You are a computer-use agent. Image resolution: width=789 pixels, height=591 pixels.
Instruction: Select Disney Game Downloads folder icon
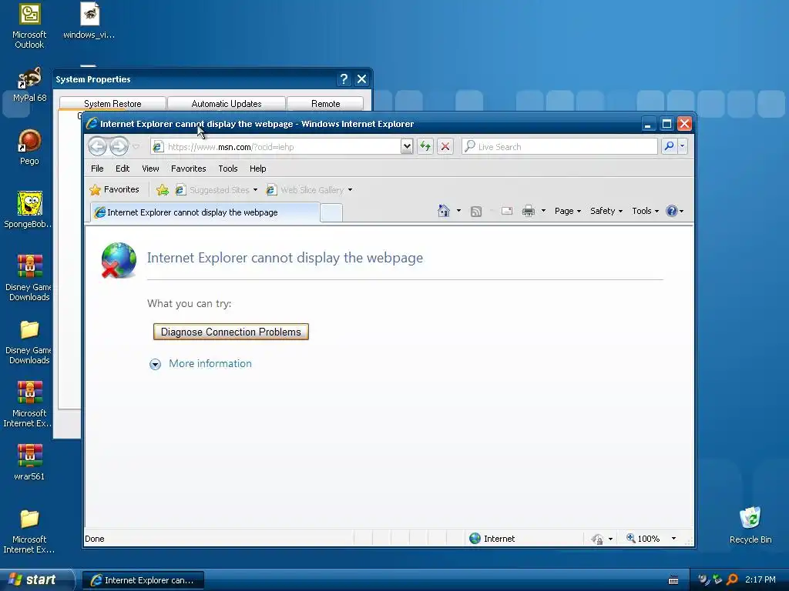coord(29,342)
